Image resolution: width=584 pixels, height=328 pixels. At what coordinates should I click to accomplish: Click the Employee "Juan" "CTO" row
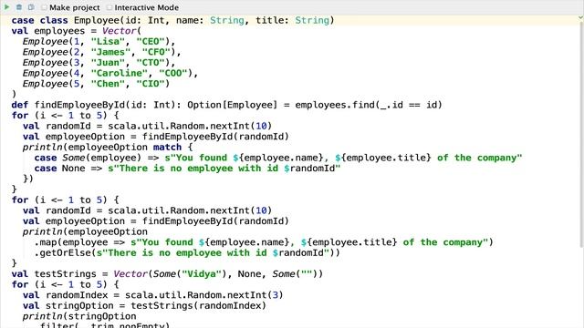tap(99, 63)
